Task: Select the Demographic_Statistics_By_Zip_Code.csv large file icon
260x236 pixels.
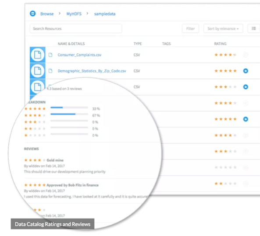Action: (x=37, y=71)
